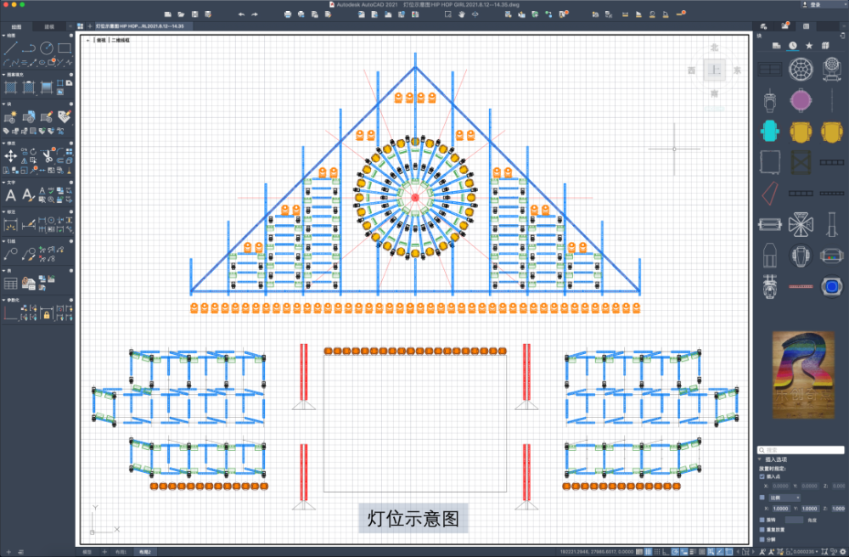Select the blue lens fixture block
This screenshot has width=849, height=557.
832,286
